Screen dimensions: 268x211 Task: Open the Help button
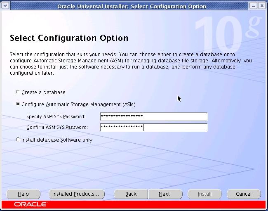pyautogui.click(x=23, y=194)
